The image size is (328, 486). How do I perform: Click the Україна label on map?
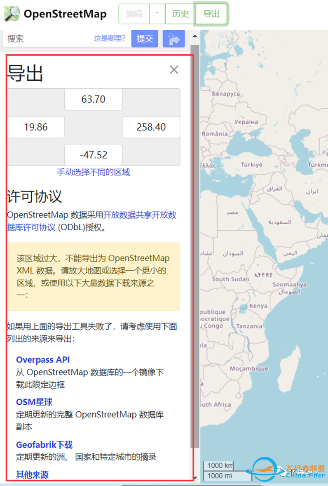pyautogui.click(x=246, y=122)
